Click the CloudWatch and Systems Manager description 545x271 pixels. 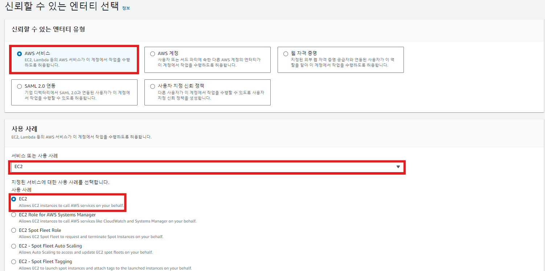pyautogui.click(x=107, y=221)
